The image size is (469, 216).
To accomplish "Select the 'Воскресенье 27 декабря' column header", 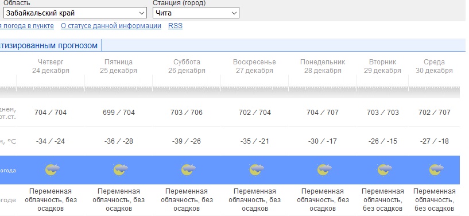I will click(254, 67).
